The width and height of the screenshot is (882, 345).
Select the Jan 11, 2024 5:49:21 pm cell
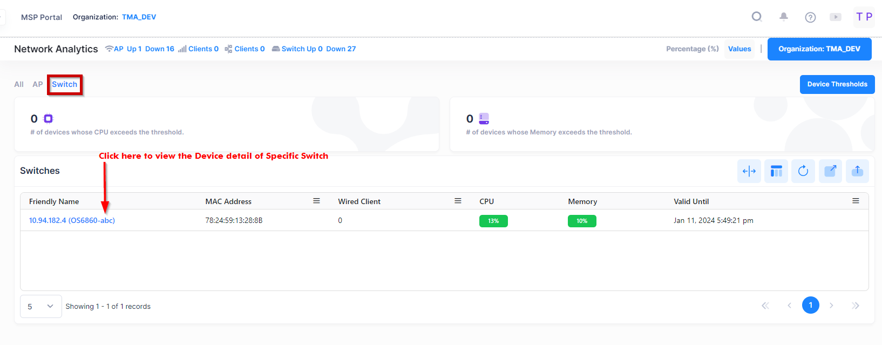pyautogui.click(x=714, y=220)
